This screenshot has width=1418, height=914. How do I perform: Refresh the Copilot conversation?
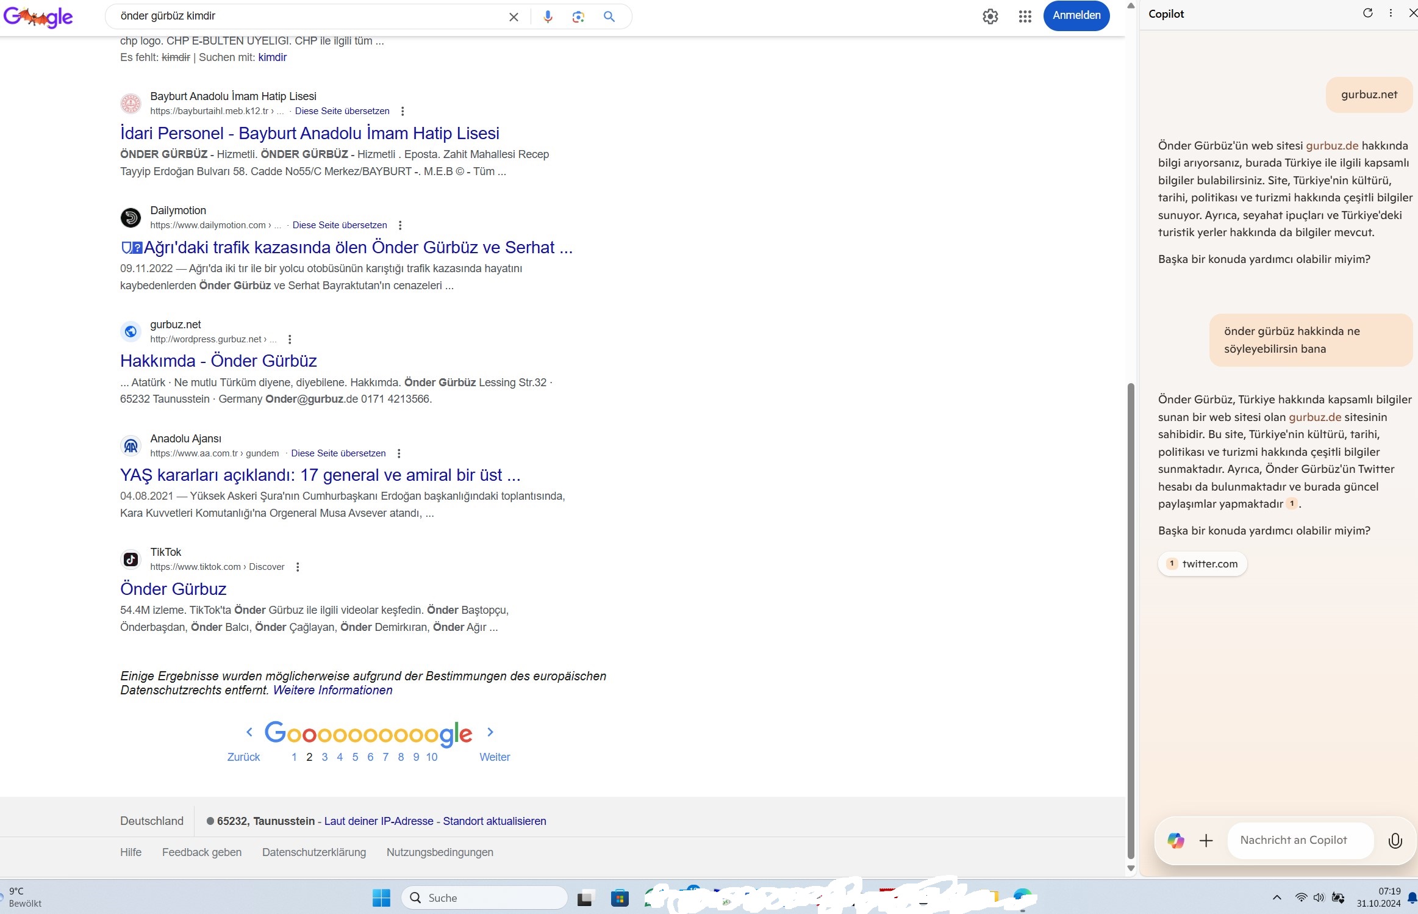(1367, 13)
